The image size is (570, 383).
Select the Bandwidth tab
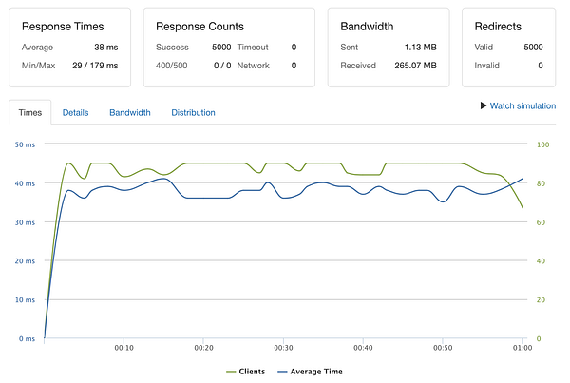(x=129, y=112)
